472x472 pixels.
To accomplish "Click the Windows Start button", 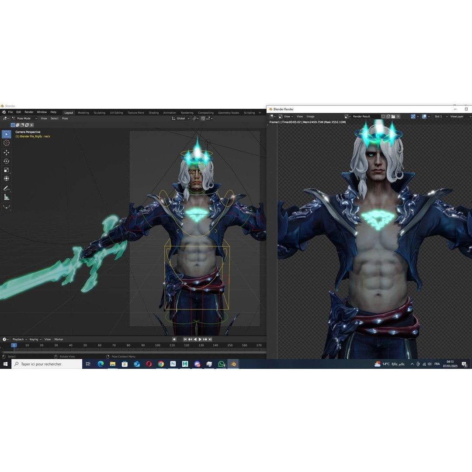I will tap(5, 364).
